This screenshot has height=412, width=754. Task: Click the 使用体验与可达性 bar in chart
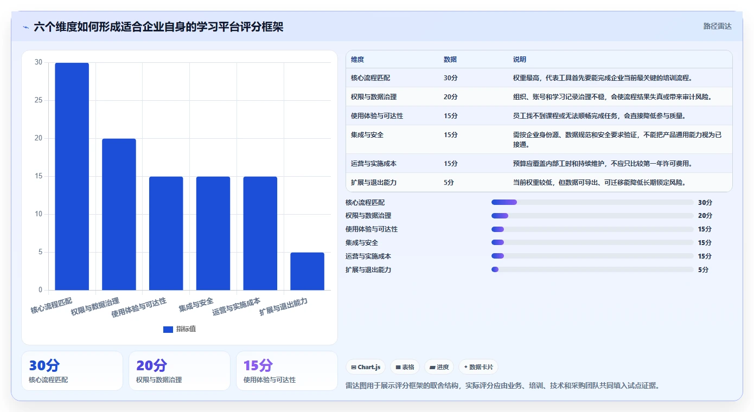[x=166, y=233]
